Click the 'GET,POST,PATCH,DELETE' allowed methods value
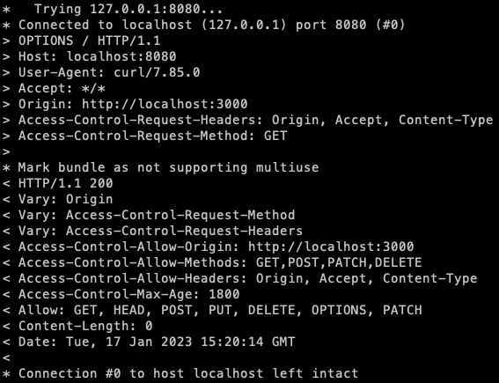The width and height of the screenshot is (499, 383). pyautogui.click(x=339, y=262)
